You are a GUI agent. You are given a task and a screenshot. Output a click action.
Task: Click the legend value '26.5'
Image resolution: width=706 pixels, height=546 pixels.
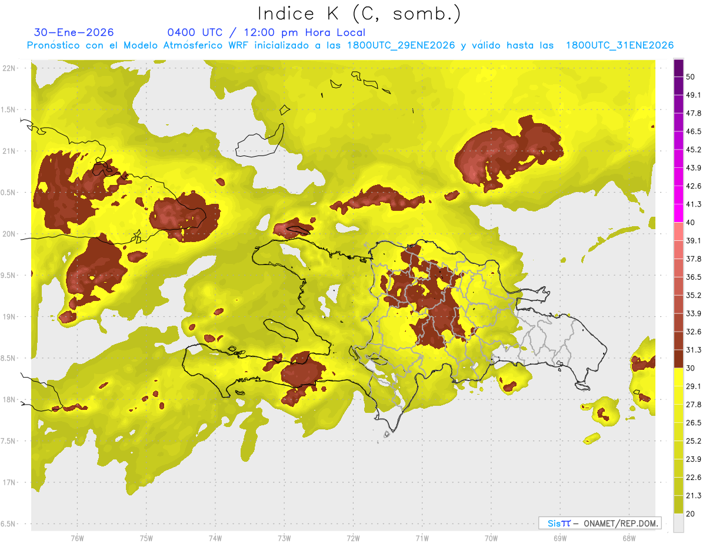pyautogui.click(x=693, y=423)
